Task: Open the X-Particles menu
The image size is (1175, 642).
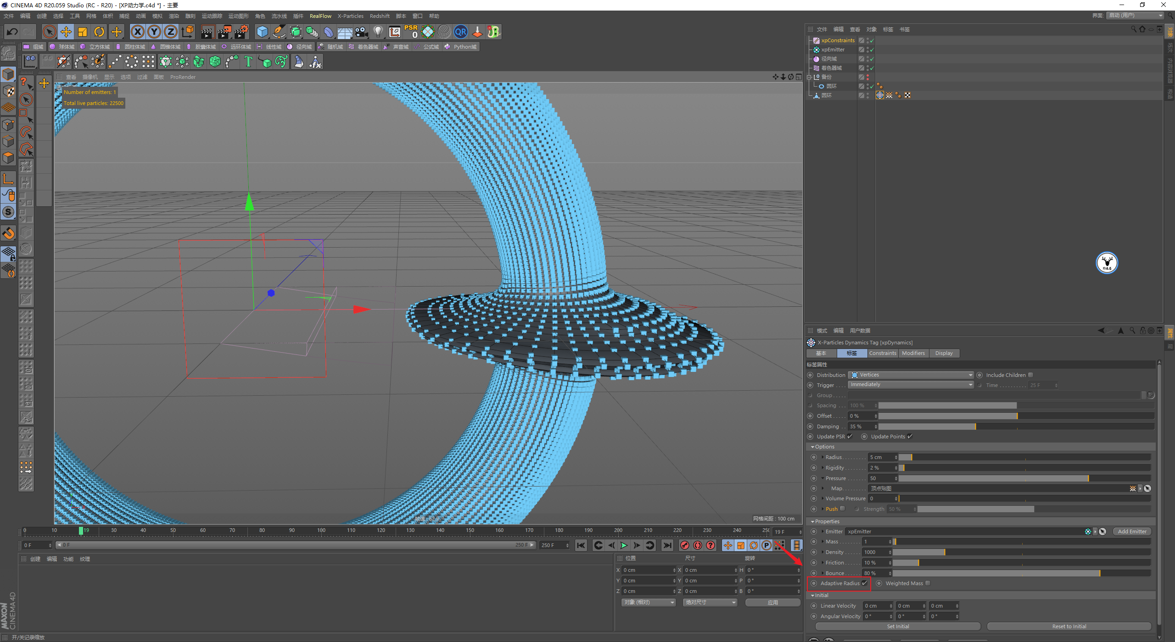Action: click(x=350, y=16)
